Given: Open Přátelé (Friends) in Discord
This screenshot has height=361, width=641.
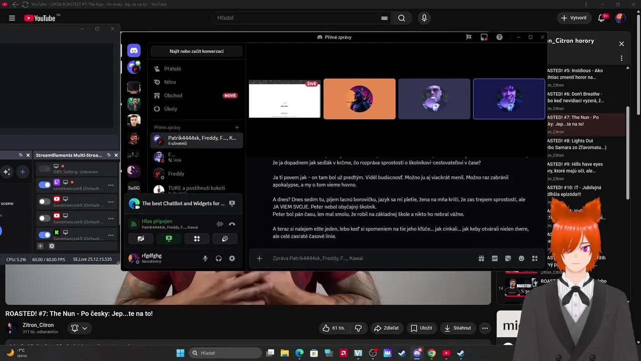Looking at the screenshot, I should (x=196, y=69).
